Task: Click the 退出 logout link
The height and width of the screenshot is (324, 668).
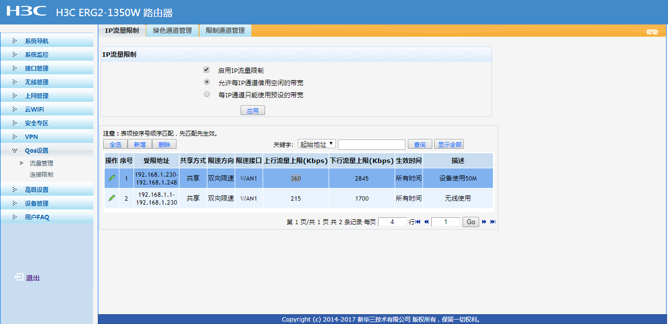Action: pyautogui.click(x=33, y=278)
